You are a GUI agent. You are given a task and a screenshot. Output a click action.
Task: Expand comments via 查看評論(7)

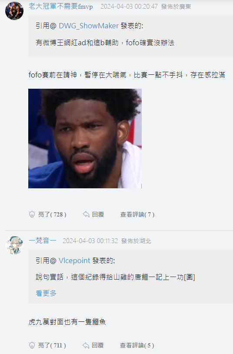coord(137,214)
